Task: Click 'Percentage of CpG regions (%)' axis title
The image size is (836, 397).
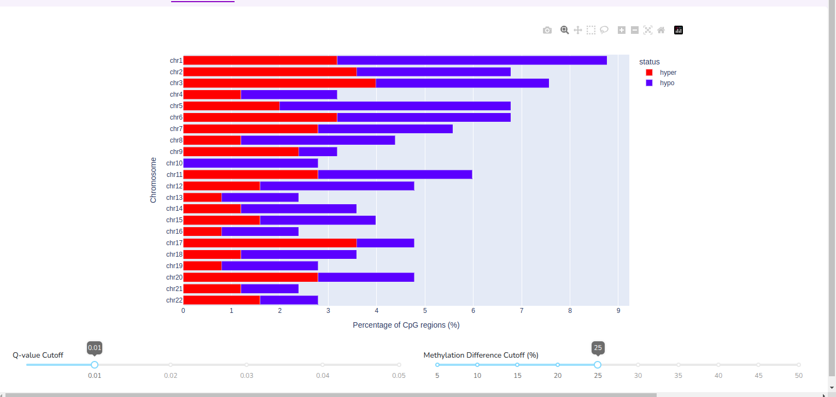Action: click(x=406, y=325)
